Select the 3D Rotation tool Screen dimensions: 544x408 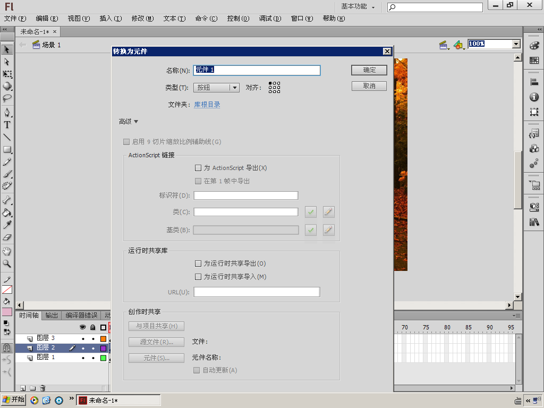[x=7, y=86]
